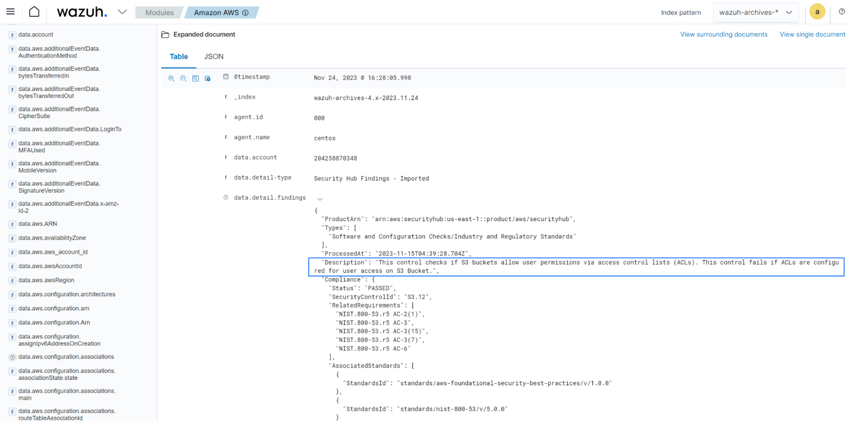Select data.aws.aws_account_id field
Screen dimensions: 848x421
53,252
